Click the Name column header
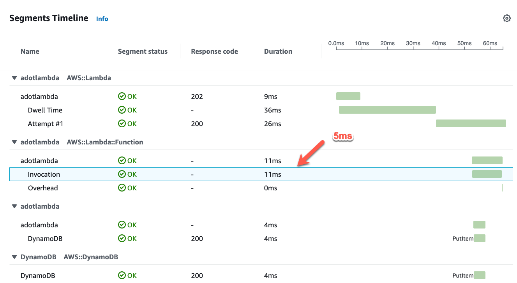 30,51
